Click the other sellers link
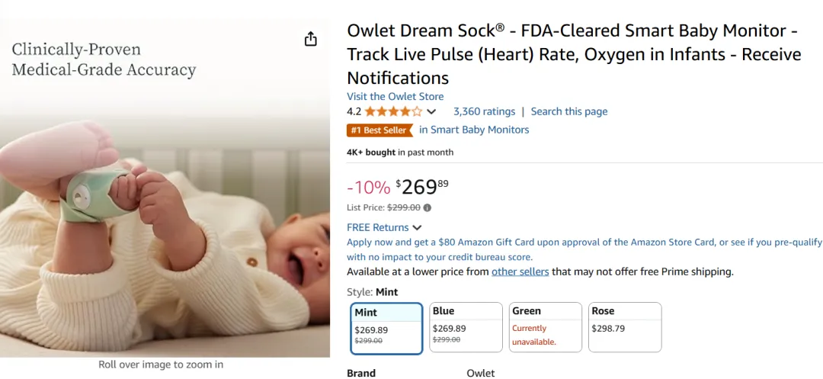 point(520,272)
